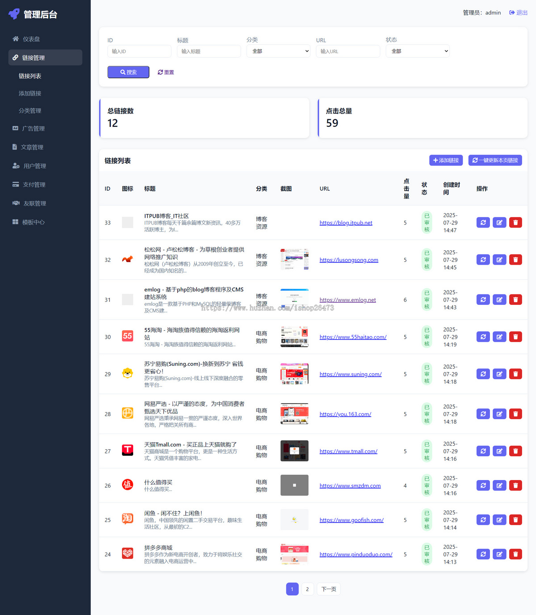Image resolution: width=536 pixels, height=615 pixels.
Task: Click 已审核 status badge for ID 33
Action: click(x=427, y=223)
